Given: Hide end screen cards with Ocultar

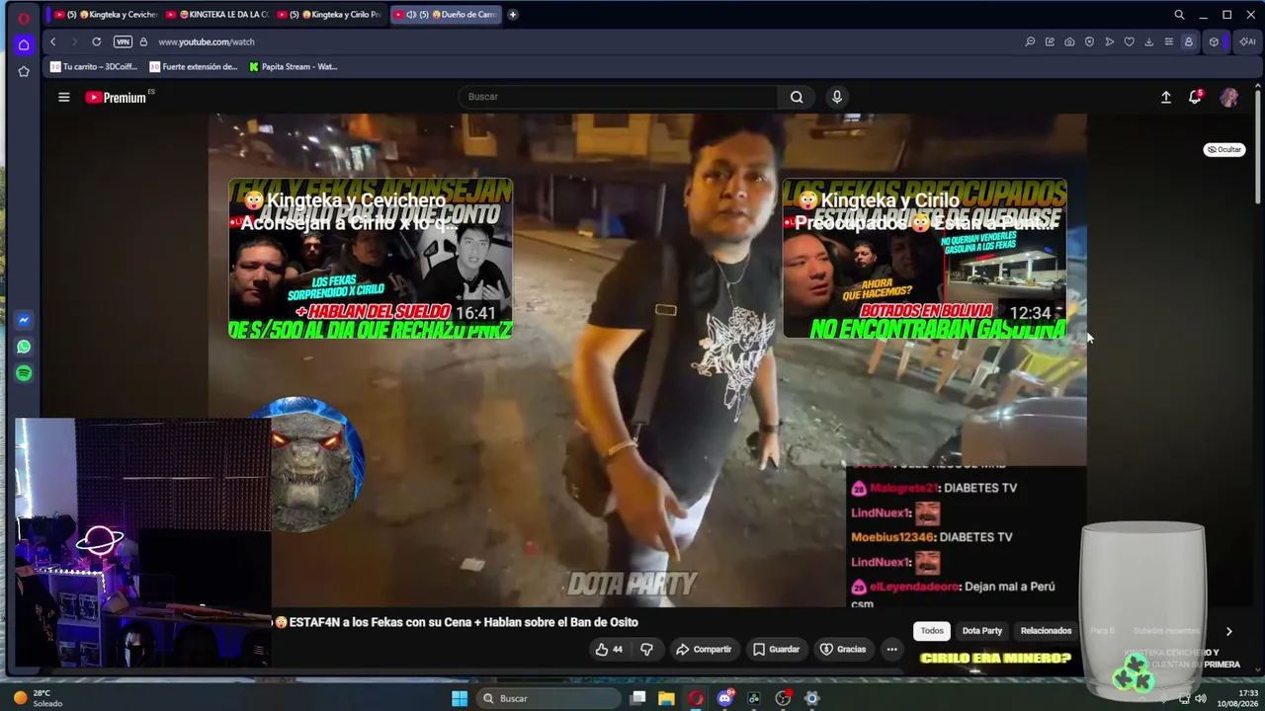Looking at the screenshot, I should point(1223,149).
